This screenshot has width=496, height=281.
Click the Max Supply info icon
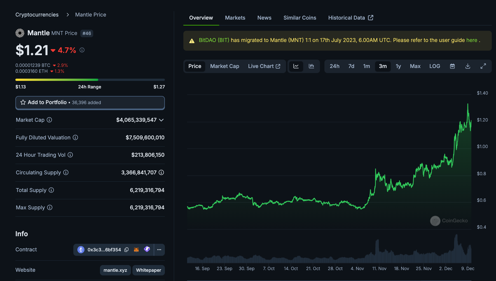tap(50, 207)
